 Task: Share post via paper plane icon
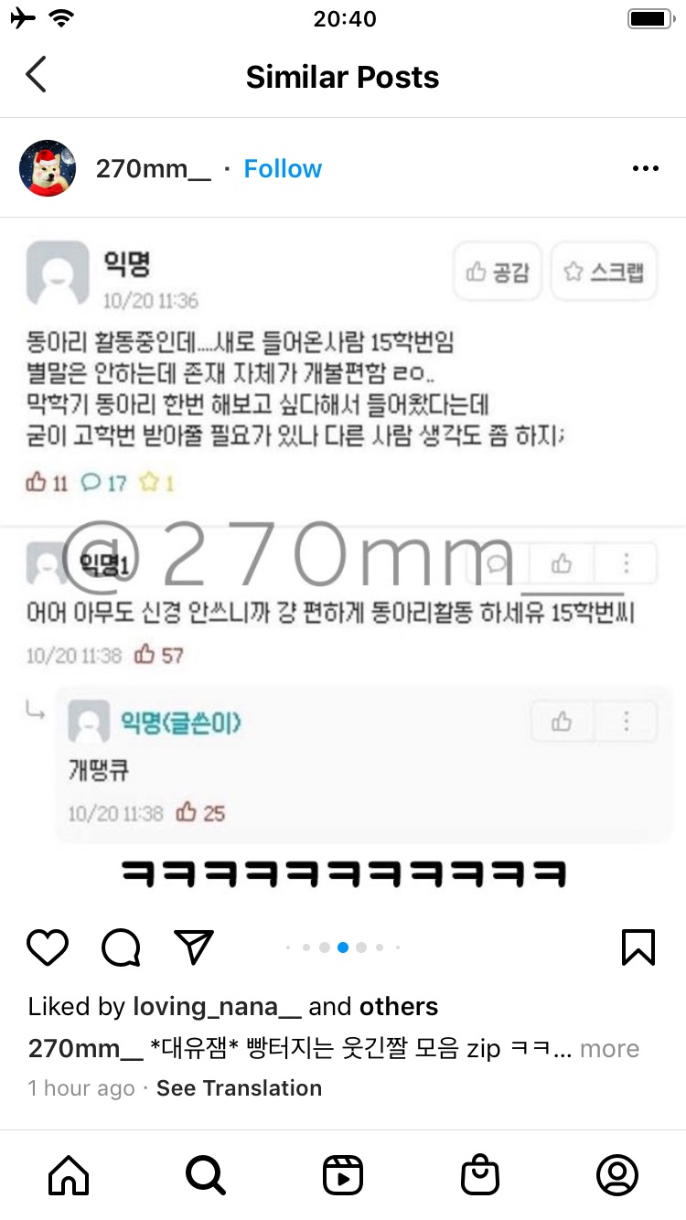[x=194, y=947]
